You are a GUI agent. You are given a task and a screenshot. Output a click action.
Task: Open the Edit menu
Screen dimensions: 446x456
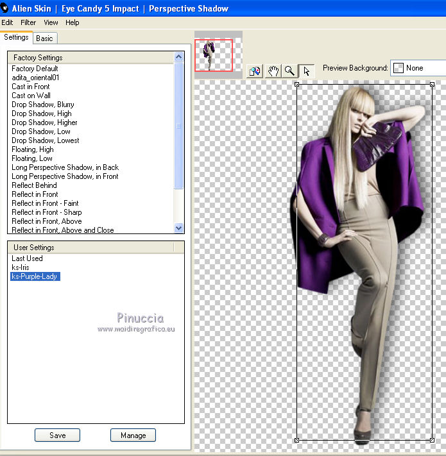click(7, 22)
